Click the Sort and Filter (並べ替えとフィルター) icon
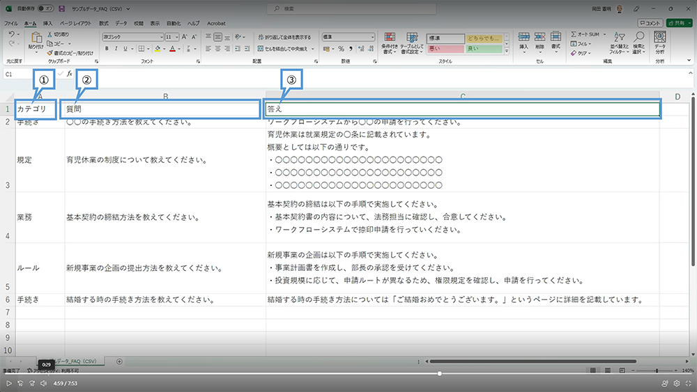This screenshot has height=392, width=697. [619, 38]
